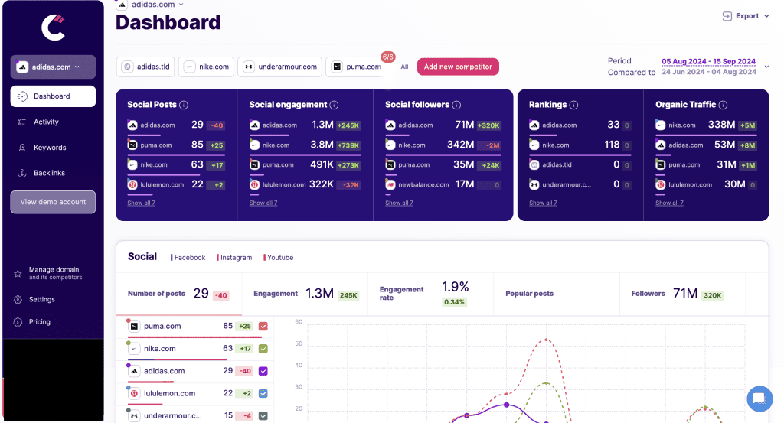The height and width of the screenshot is (423, 784).
Task: Click the Social Posts info icon
Action: [x=184, y=105]
